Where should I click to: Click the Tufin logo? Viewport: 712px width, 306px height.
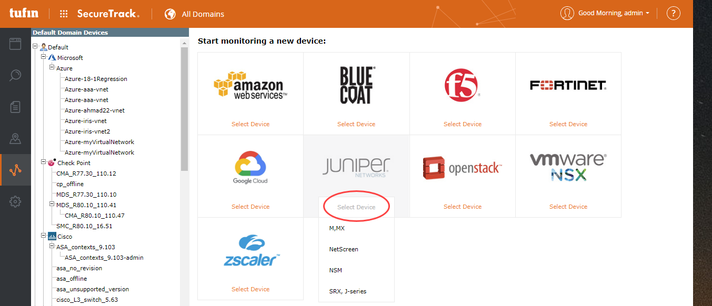(x=24, y=14)
